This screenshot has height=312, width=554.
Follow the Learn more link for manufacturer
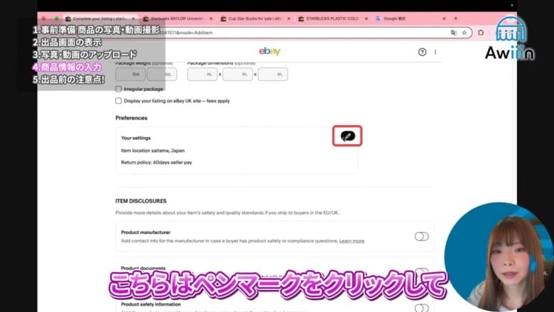[352, 241]
